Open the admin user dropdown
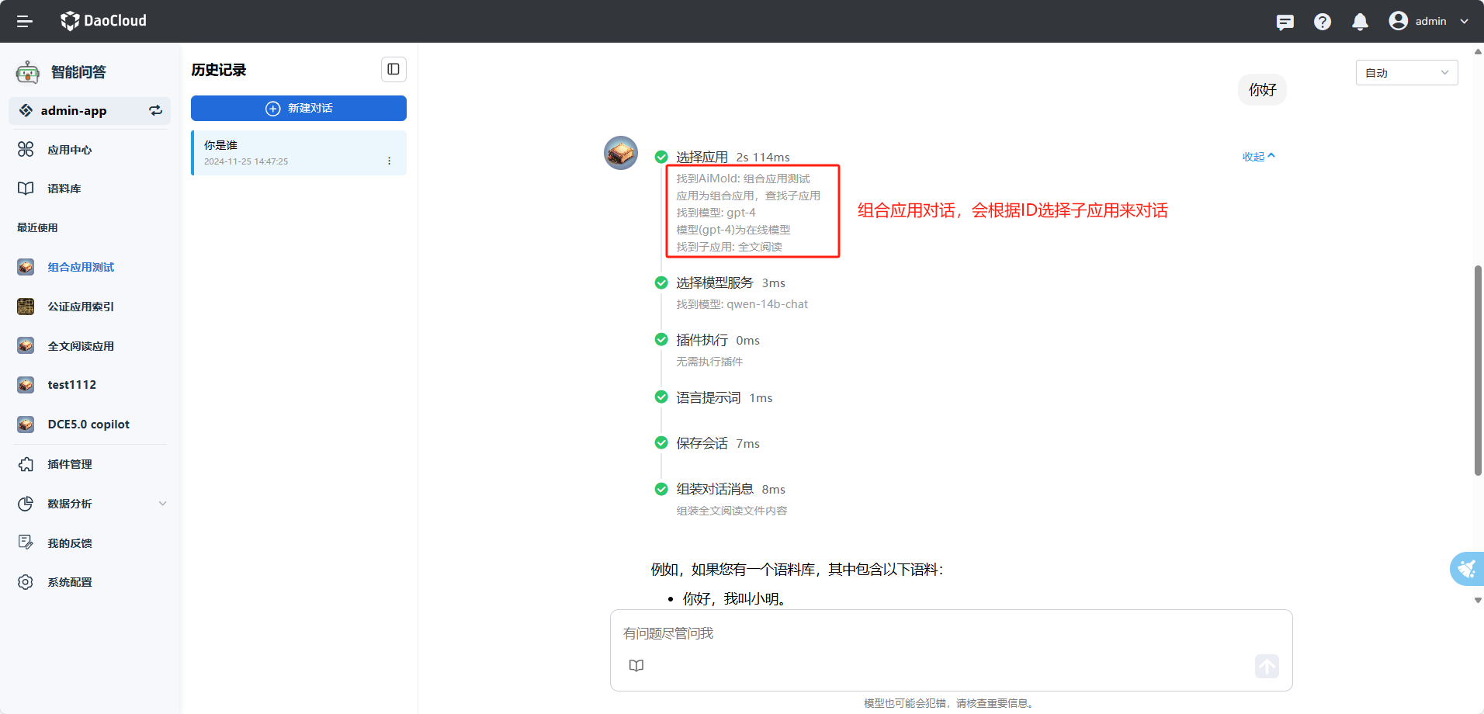Screen dimensions: 1484x714 [1429, 21]
